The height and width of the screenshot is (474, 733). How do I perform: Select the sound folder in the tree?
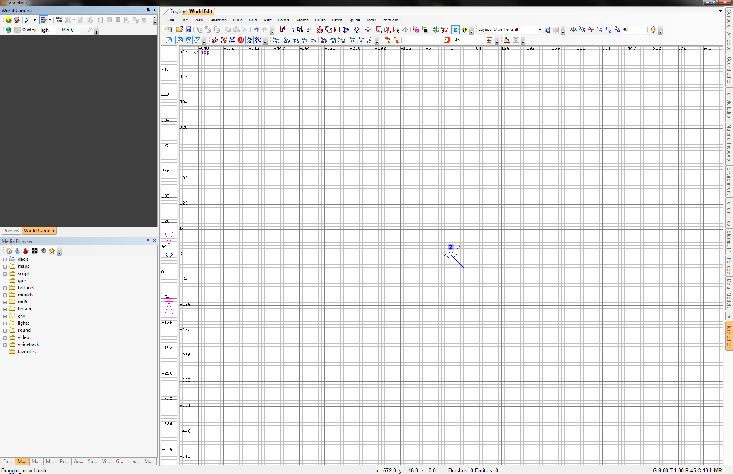pos(24,330)
